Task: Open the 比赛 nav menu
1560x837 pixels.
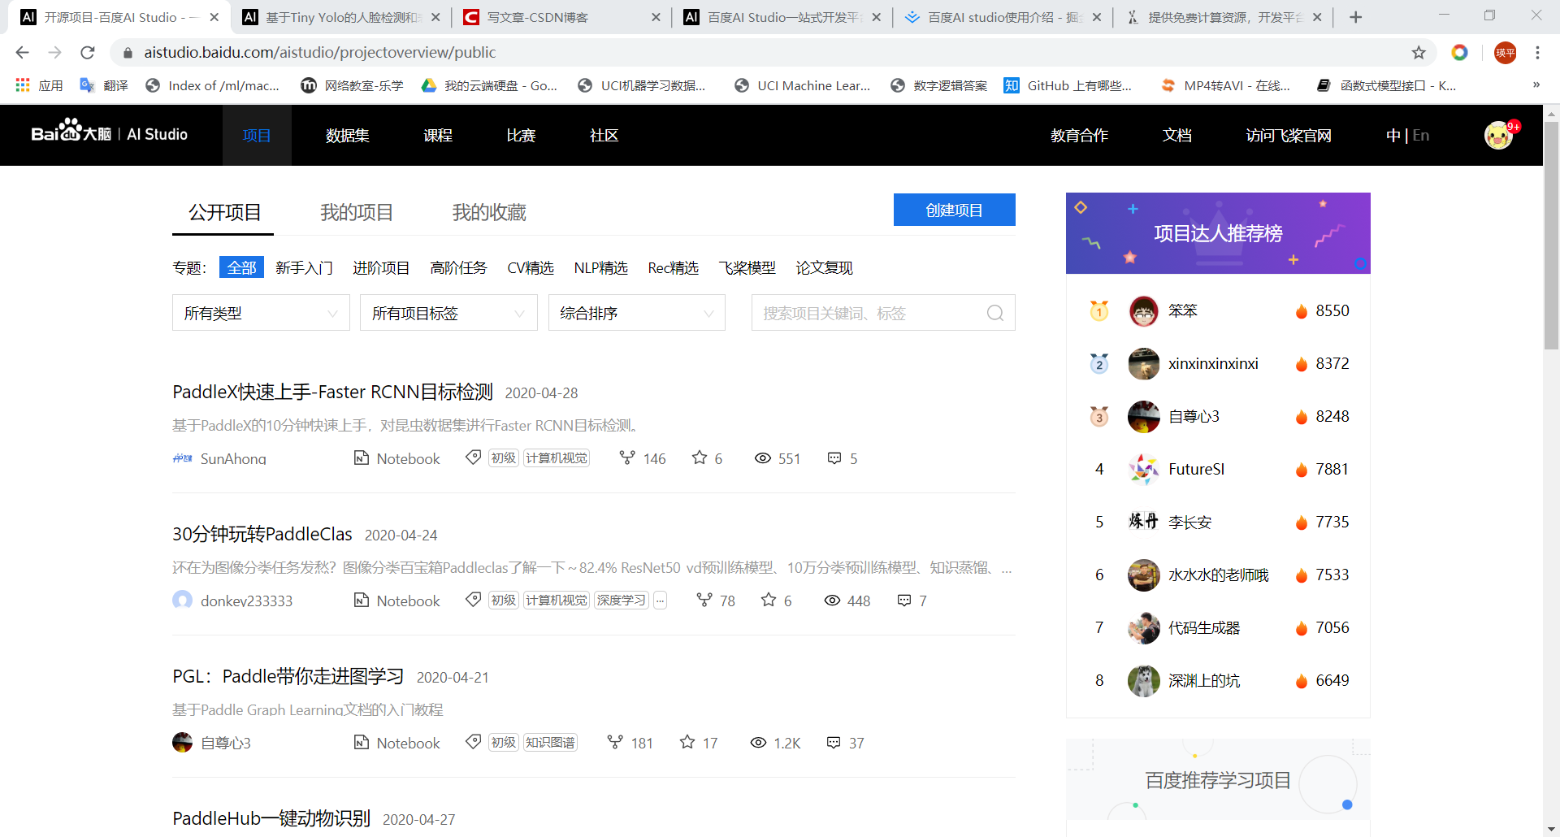Action: [521, 135]
